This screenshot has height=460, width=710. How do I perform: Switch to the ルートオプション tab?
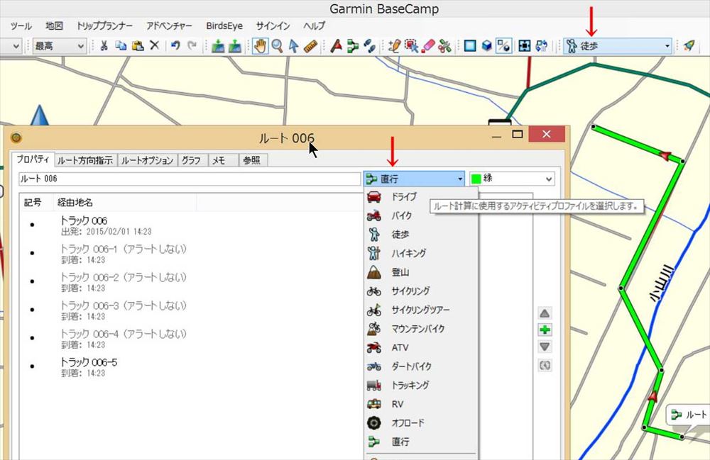coord(147,160)
